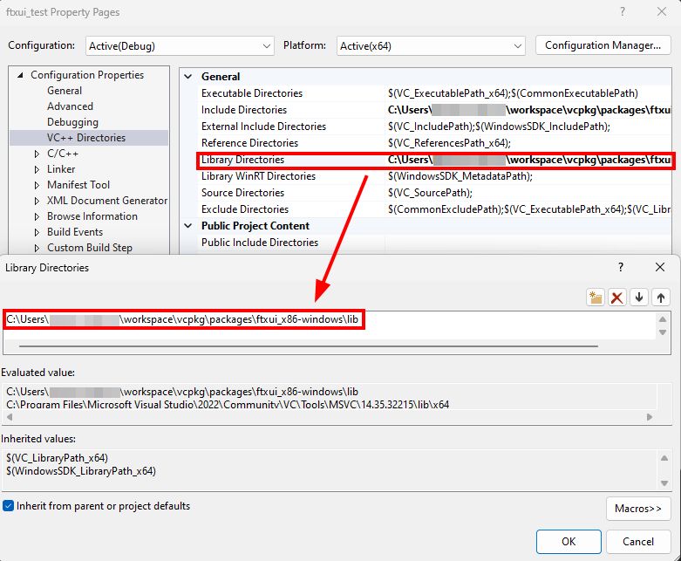Expand the Build Events node
681x561 pixels.
[37, 232]
